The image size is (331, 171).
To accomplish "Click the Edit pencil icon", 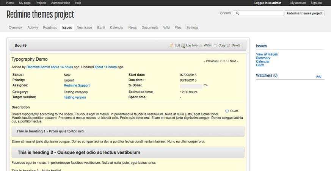I will (x=171, y=45).
